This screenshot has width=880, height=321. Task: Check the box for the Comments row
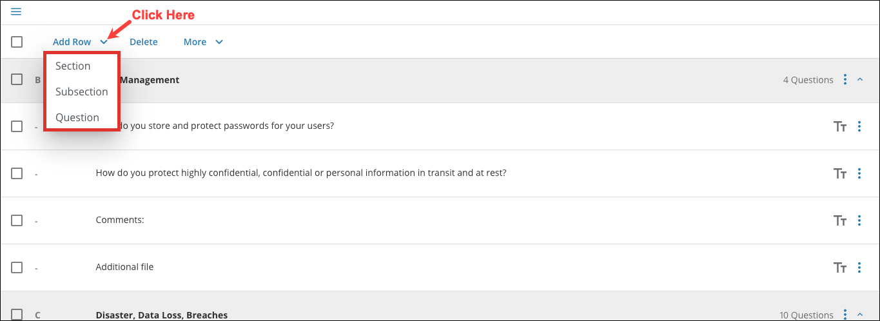(x=17, y=220)
